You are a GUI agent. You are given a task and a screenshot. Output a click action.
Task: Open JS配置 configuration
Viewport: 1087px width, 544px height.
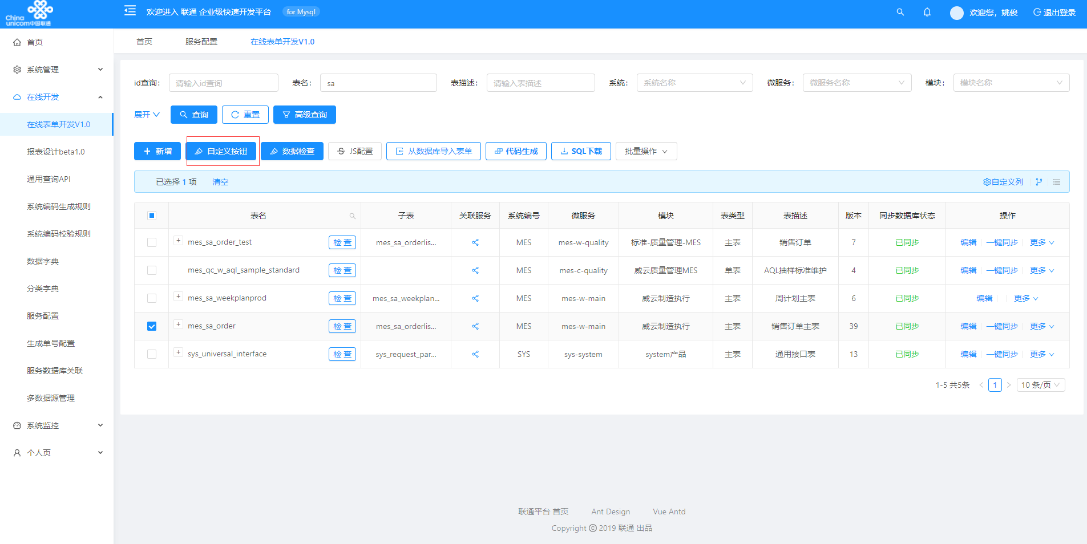point(355,151)
